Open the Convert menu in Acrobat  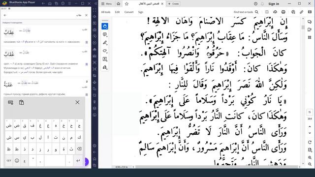coord(129,12)
